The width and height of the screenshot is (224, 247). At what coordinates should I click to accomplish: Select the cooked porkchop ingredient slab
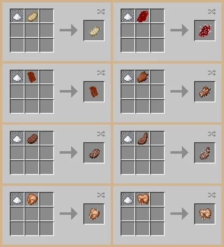click(x=32, y=77)
